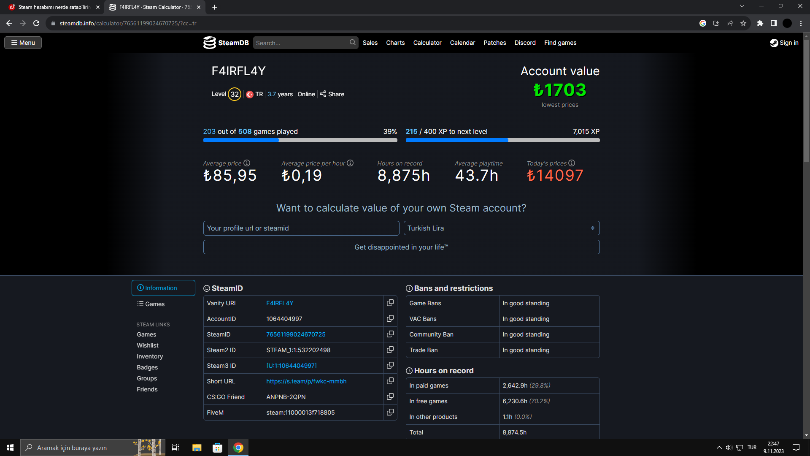Open Friends under Steam Links

coord(147,389)
